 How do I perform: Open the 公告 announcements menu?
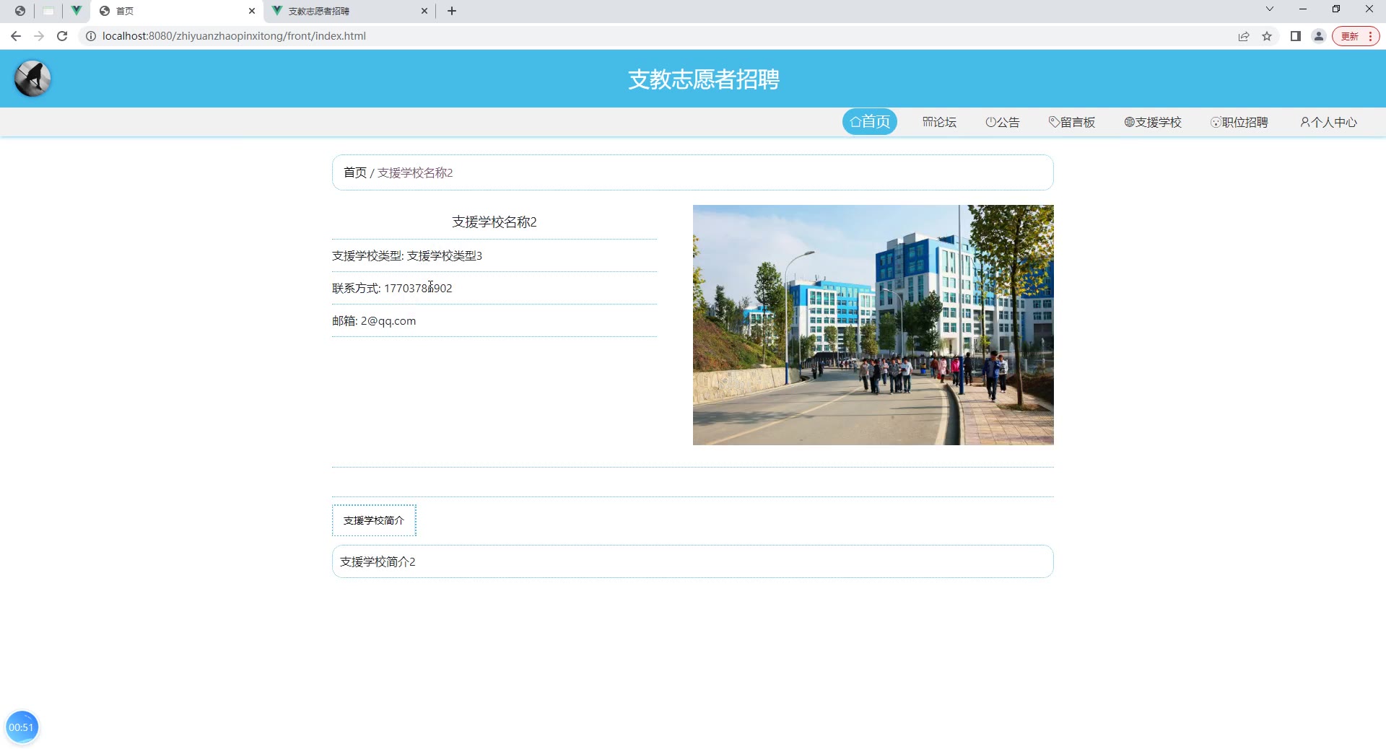1003,123
